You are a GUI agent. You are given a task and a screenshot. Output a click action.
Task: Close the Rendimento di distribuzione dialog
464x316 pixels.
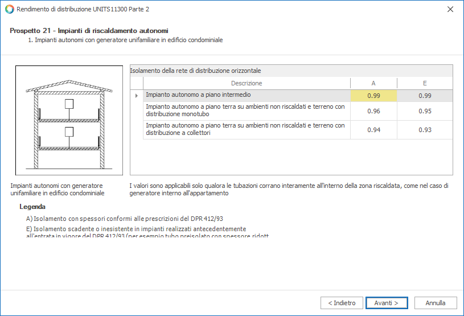[450, 9]
